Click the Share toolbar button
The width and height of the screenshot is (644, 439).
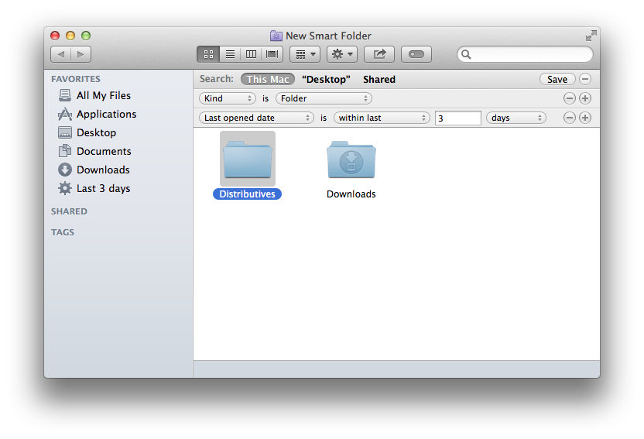point(379,54)
